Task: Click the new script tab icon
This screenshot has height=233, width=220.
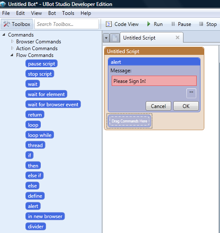Action: (x=115, y=38)
